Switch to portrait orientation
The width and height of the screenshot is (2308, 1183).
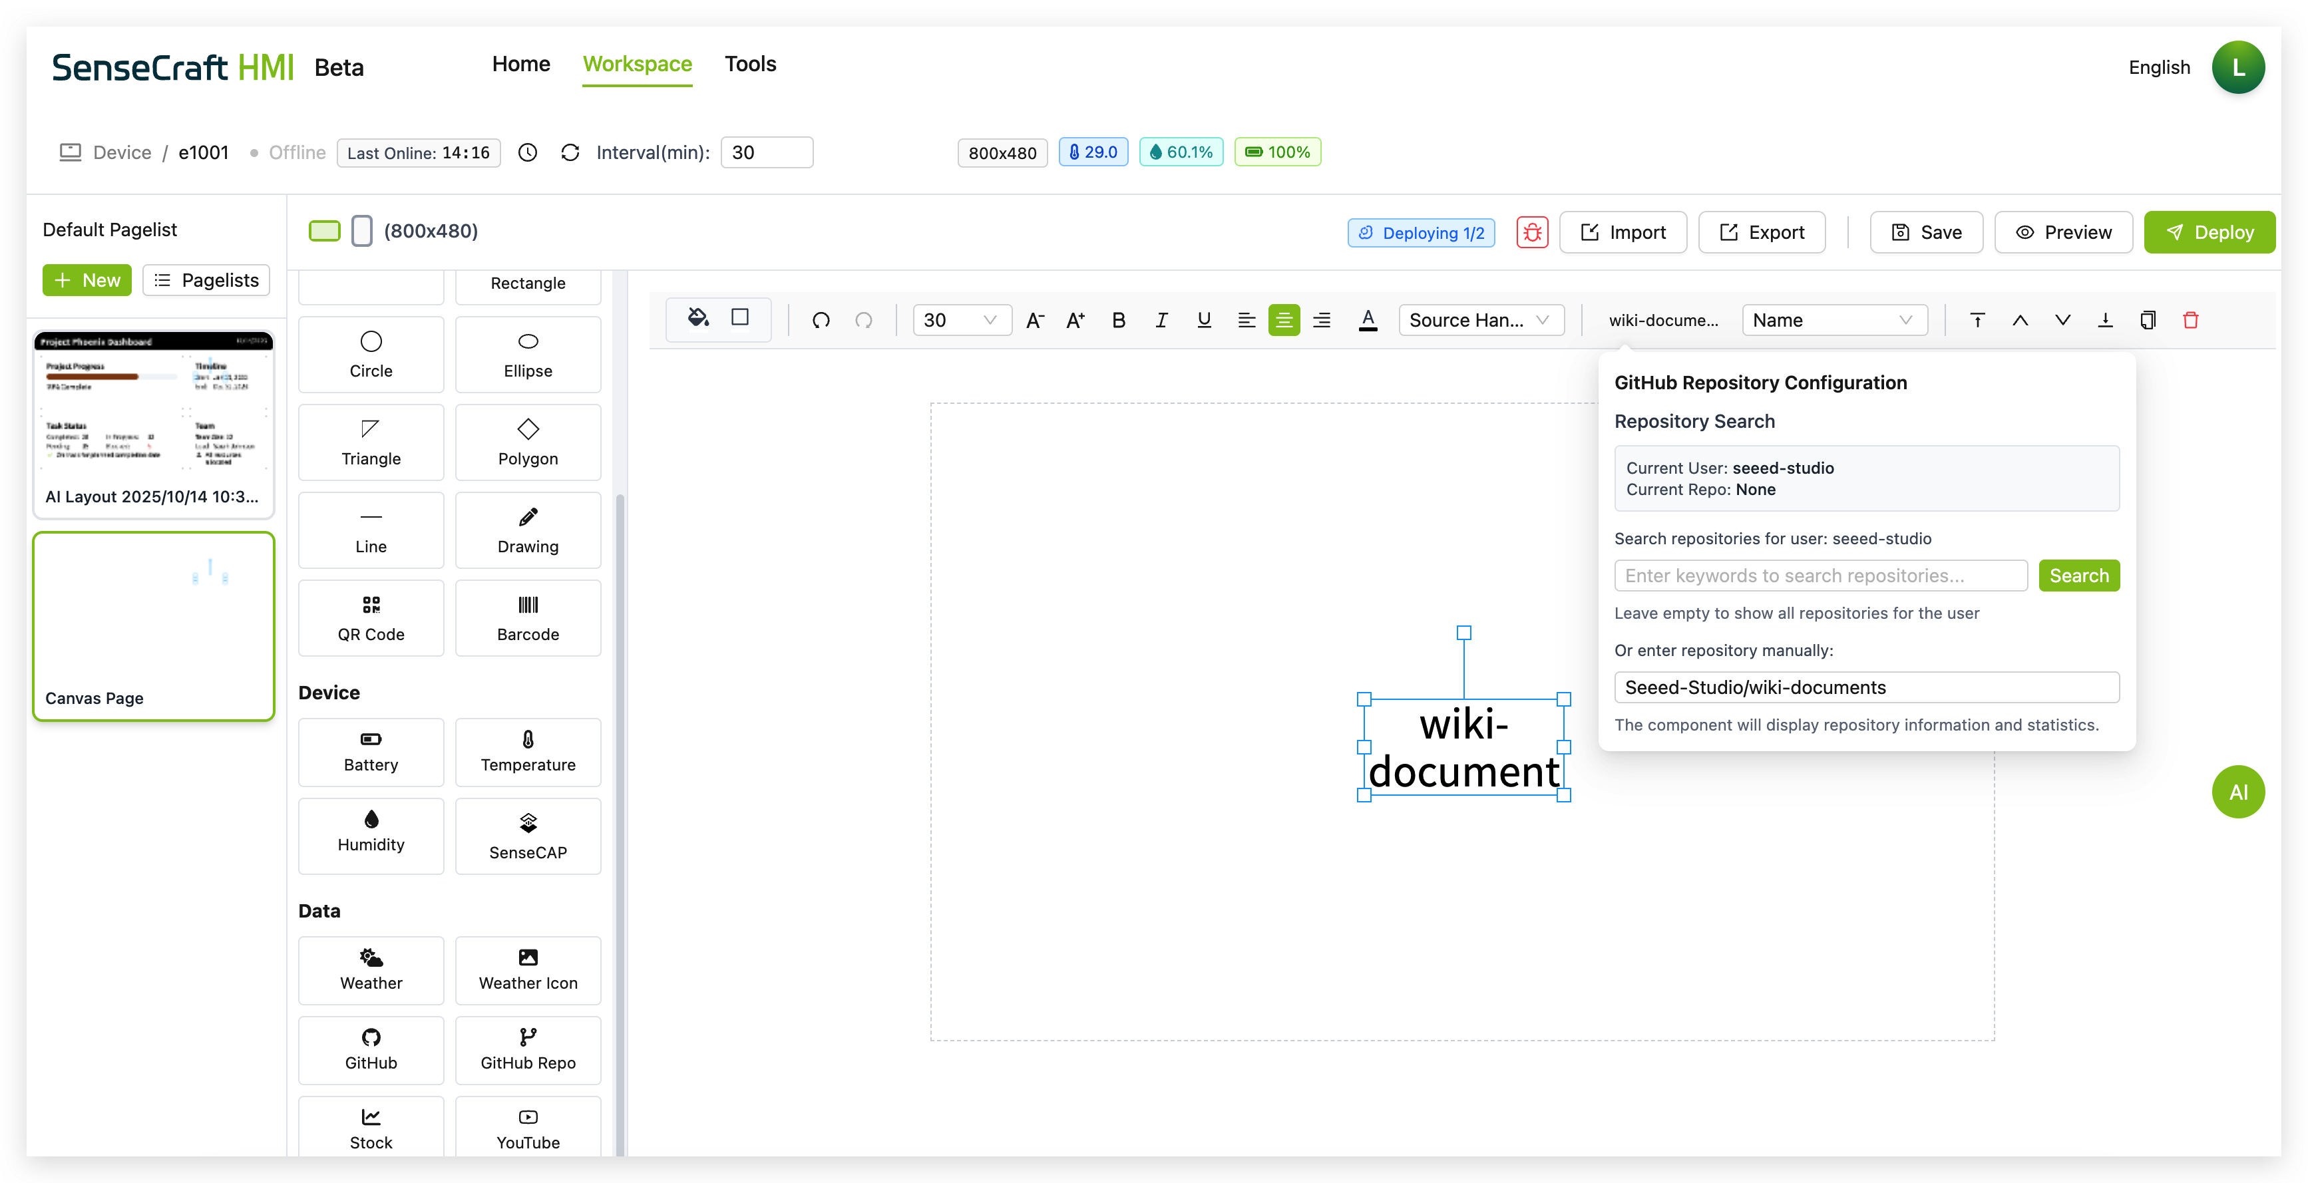point(361,231)
